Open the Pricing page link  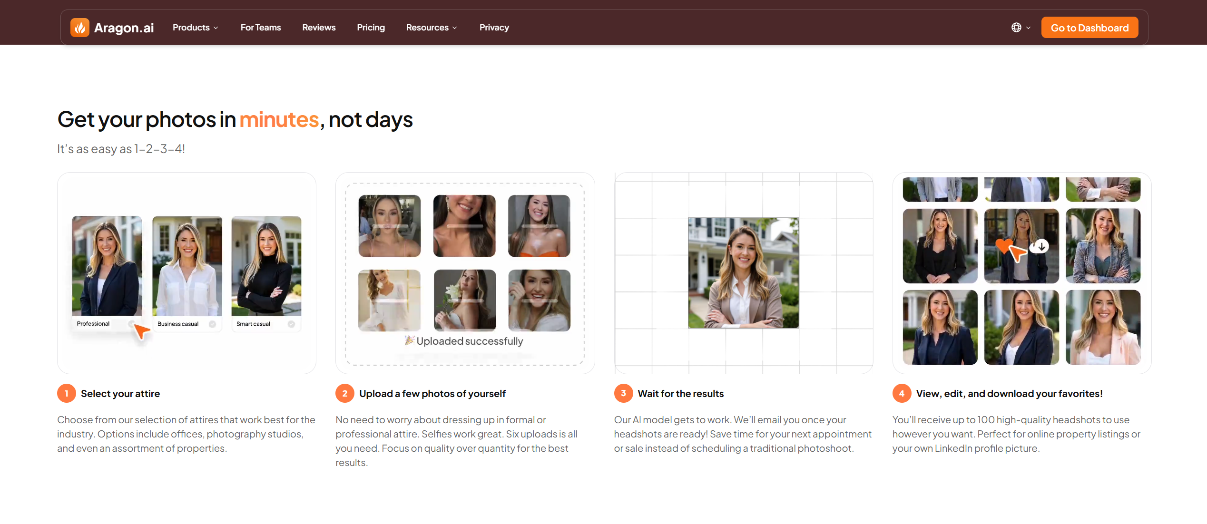pyautogui.click(x=371, y=27)
